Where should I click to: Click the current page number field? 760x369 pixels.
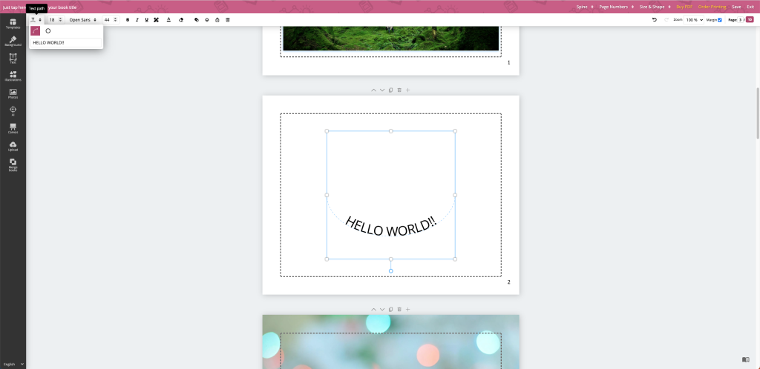pos(740,20)
